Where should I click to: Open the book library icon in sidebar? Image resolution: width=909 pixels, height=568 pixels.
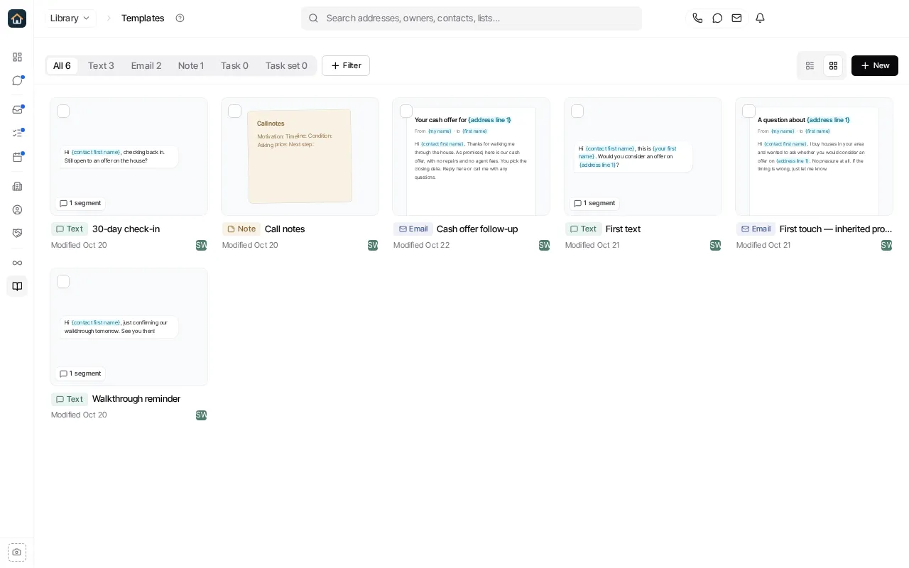click(x=17, y=286)
